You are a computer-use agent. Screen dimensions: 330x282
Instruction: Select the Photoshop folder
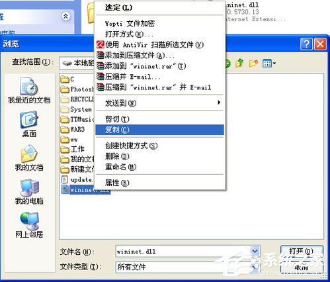[x=77, y=89]
